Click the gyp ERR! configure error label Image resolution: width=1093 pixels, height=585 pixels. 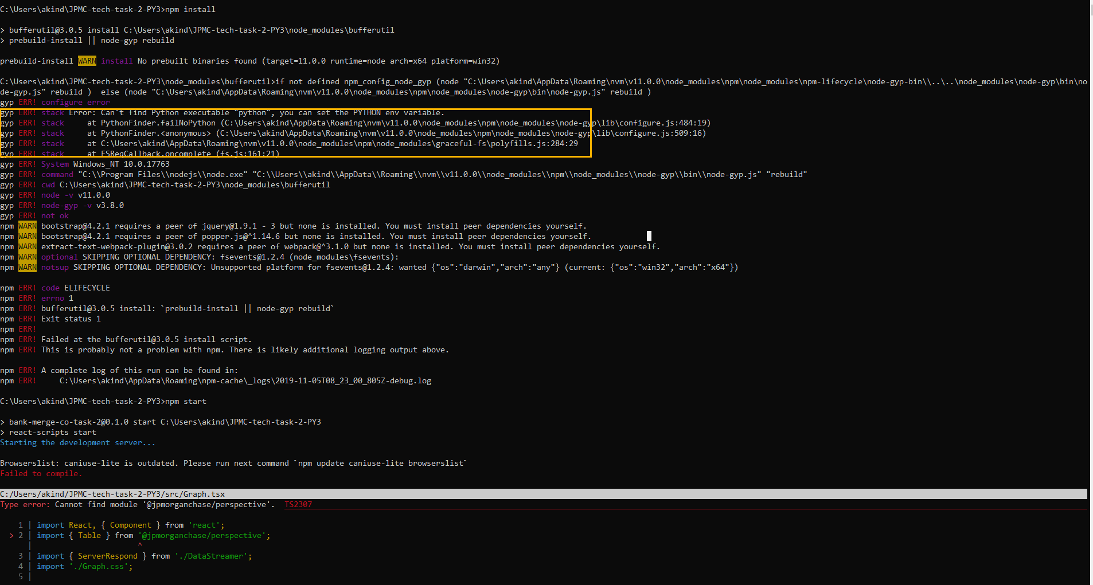[x=55, y=102]
